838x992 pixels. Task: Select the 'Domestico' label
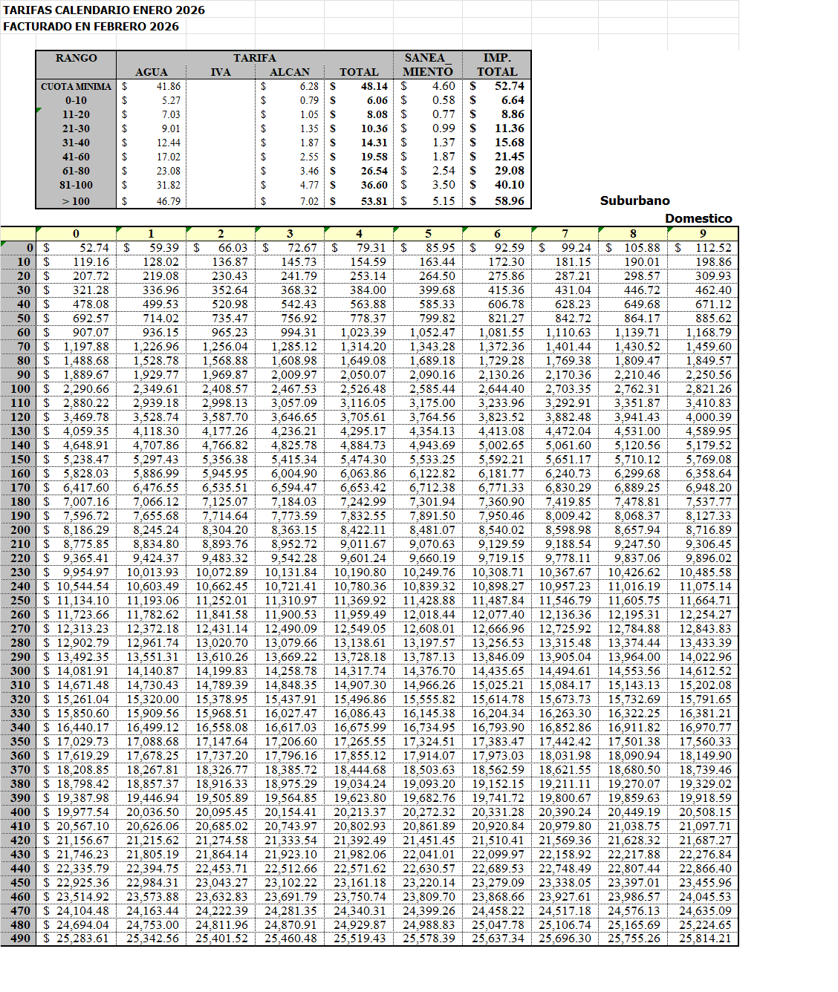pos(698,218)
